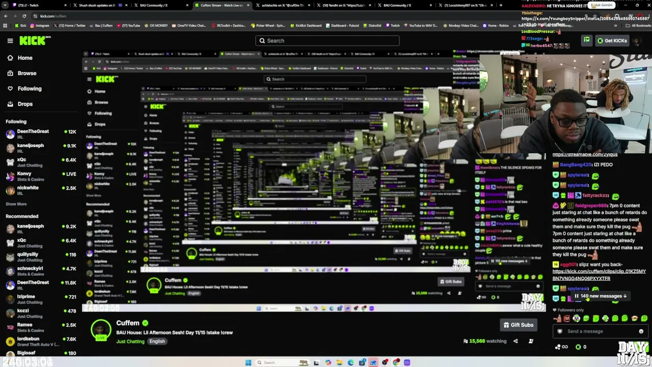The width and height of the screenshot is (652, 367).
Task: Click the 149 new messages chat button
Action: (x=601, y=296)
